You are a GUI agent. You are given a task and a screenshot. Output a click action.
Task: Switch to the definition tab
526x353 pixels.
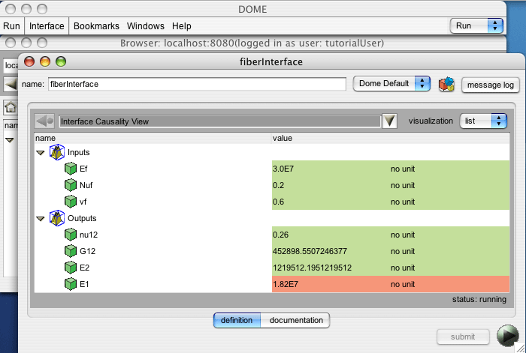click(x=237, y=321)
